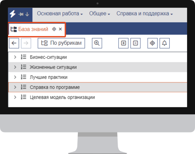Screen dimensions: 195x154
Task: Go forward with the right arrow button
Action: pyautogui.click(x=26, y=43)
